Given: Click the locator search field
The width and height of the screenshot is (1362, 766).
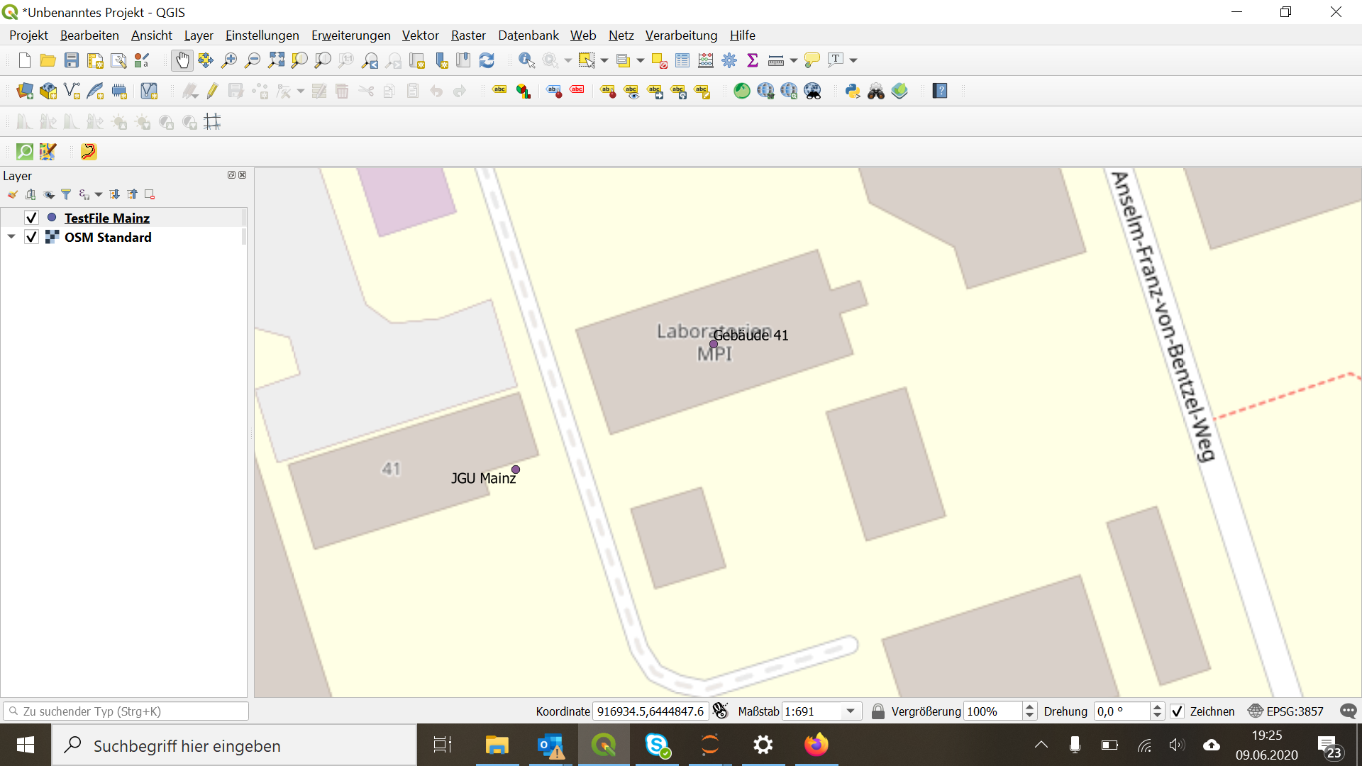Looking at the screenshot, I should pyautogui.click(x=126, y=711).
